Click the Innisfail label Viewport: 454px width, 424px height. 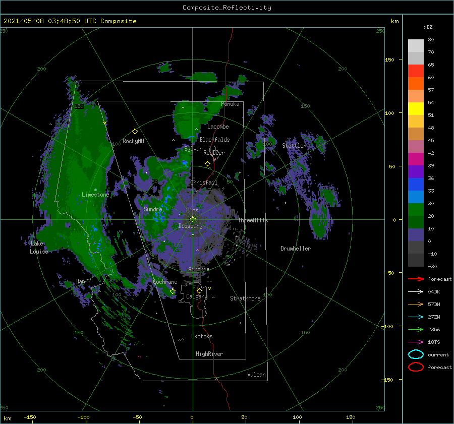pyautogui.click(x=204, y=183)
